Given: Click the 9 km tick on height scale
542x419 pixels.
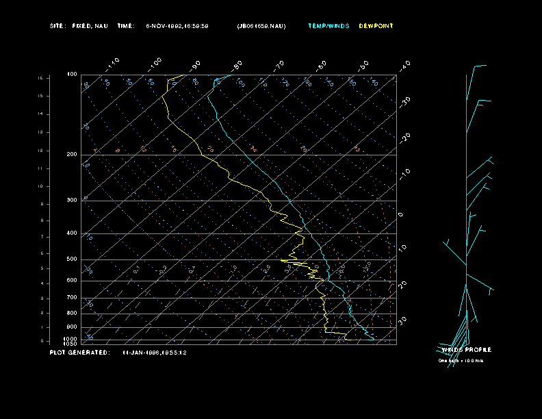Looking at the screenshot, I should pos(42,204).
